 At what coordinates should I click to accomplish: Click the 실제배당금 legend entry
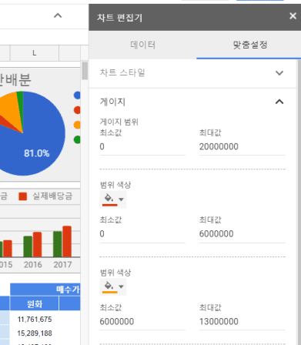(x=45, y=196)
